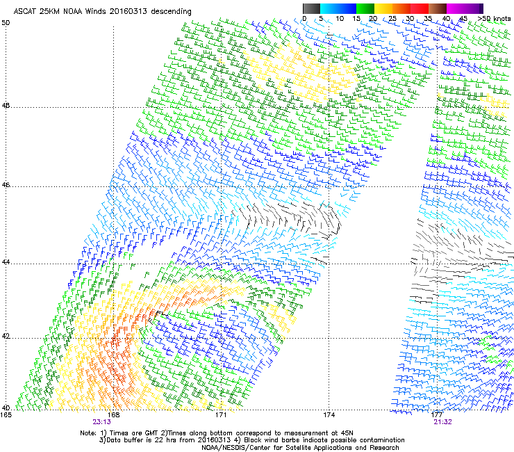Pick the cyan-to-blue 5-15 knots legend segment
514x452 pixels.
[x=338, y=8]
